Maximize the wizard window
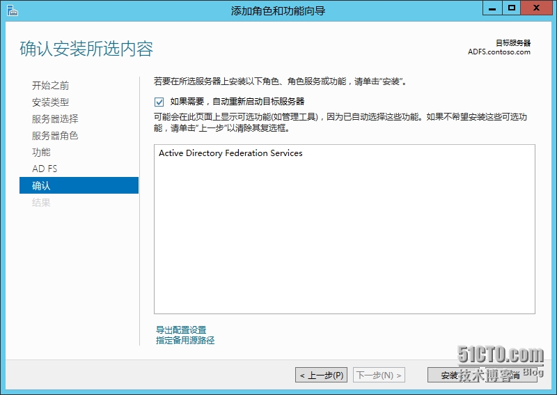Viewport: 557px width, 395px height. [512, 8]
